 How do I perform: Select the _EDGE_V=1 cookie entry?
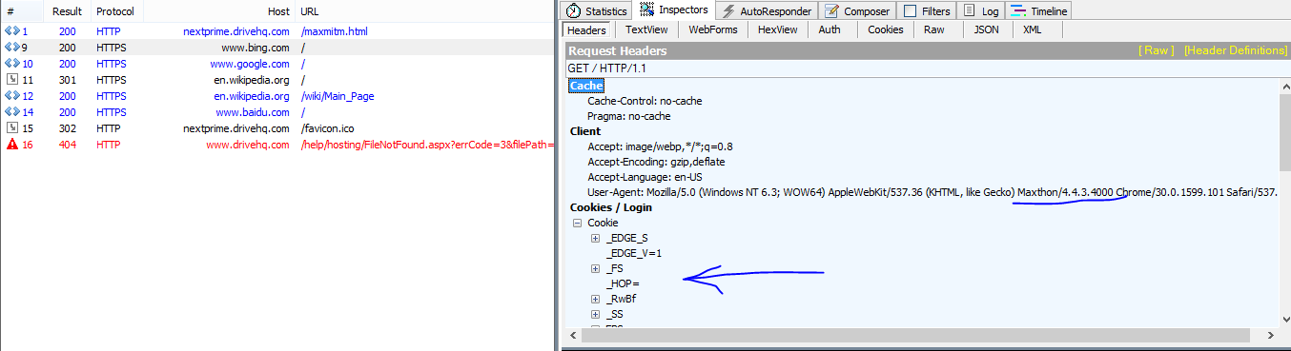[x=633, y=253]
